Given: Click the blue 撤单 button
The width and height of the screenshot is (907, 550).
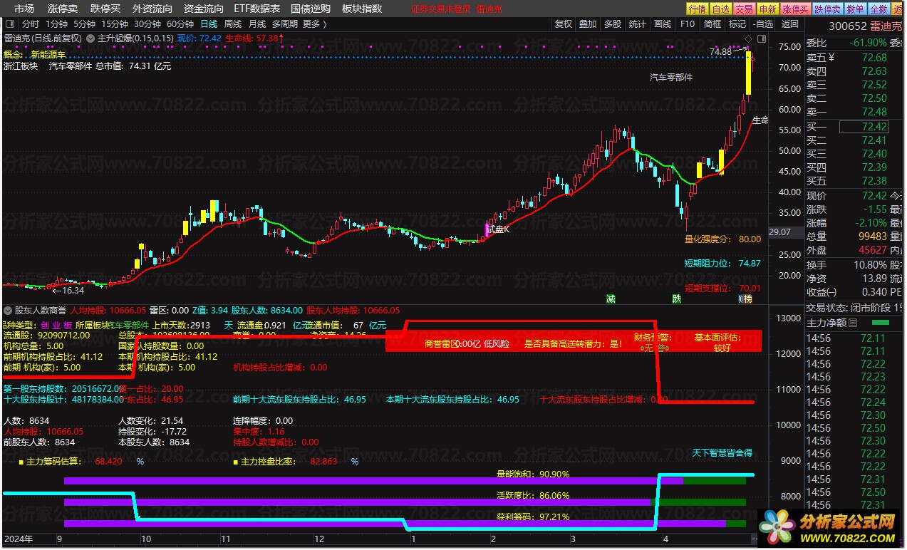Looking at the screenshot, I should point(856,9).
